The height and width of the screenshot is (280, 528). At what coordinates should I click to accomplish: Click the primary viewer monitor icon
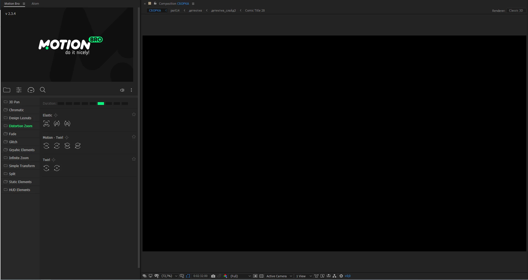coord(151,276)
